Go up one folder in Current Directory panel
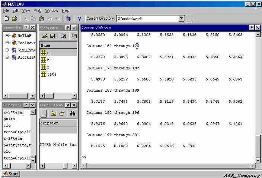 pyautogui.click(x=54, y=113)
